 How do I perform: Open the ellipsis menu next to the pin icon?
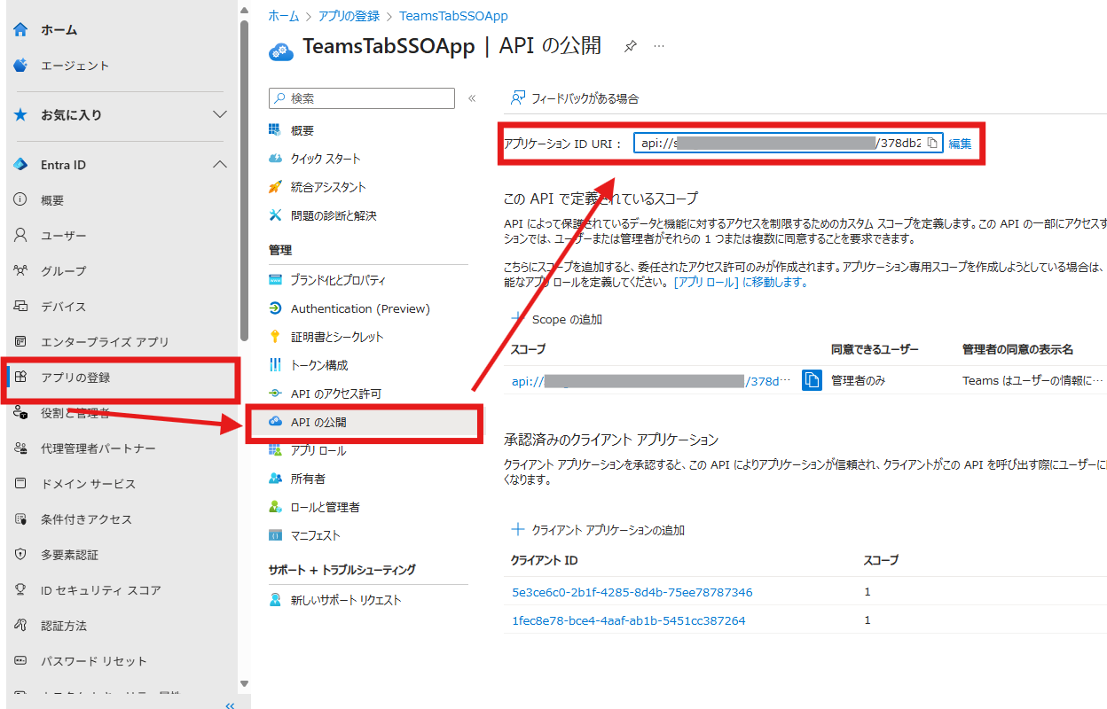[659, 46]
